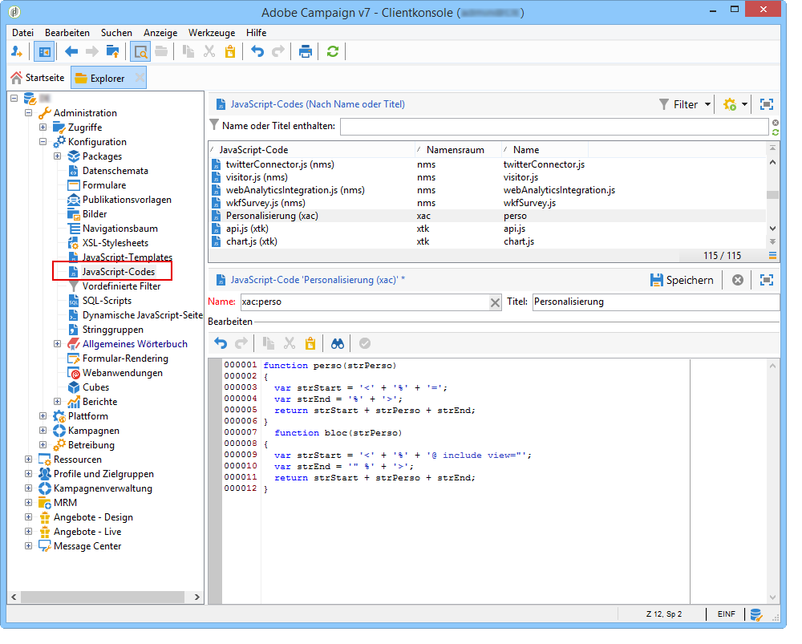The width and height of the screenshot is (802, 644).
Task: Toggle the navigation tree view button
Action: (x=44, y=52)
